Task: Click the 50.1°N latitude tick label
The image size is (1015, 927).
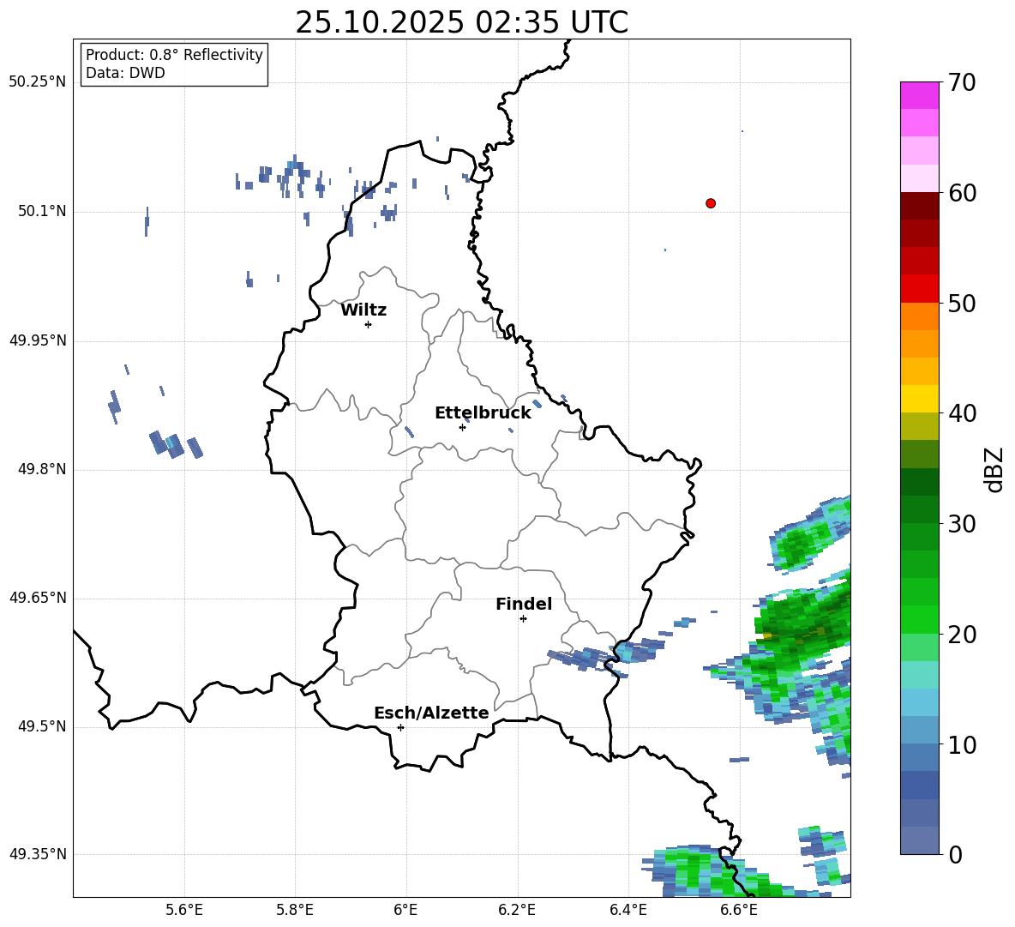Action: (38, 211)
